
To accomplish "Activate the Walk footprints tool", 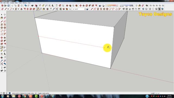I will tap(2, 71).
